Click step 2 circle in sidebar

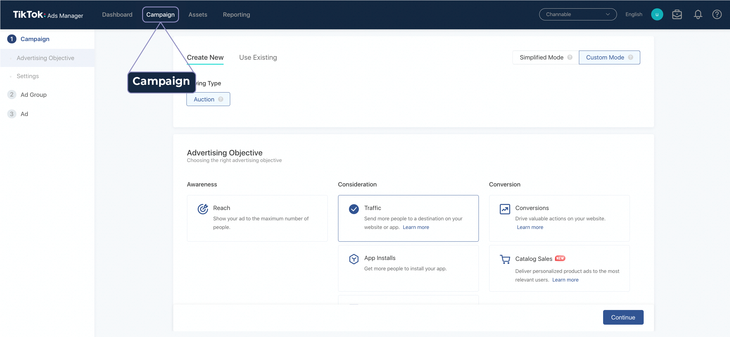tap(12, 95)
